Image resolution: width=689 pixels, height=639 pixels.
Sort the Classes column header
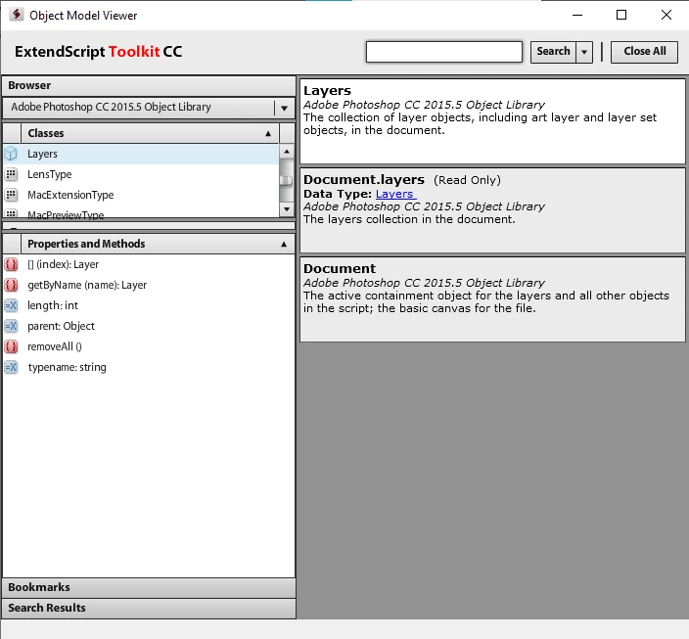[150, 133]
